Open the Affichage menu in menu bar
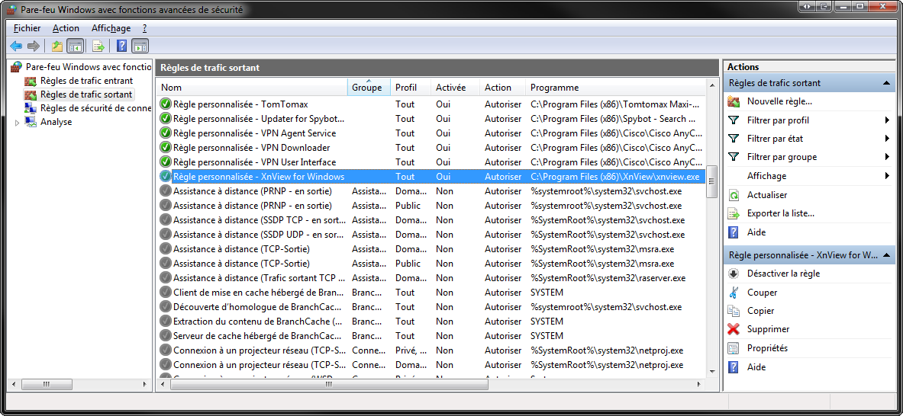 [x=111, y=28]
